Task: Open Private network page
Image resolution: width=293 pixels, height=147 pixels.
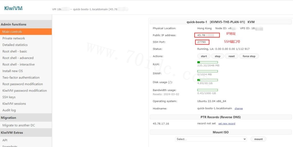Action: pyautogui.click(x=14, y=38)
